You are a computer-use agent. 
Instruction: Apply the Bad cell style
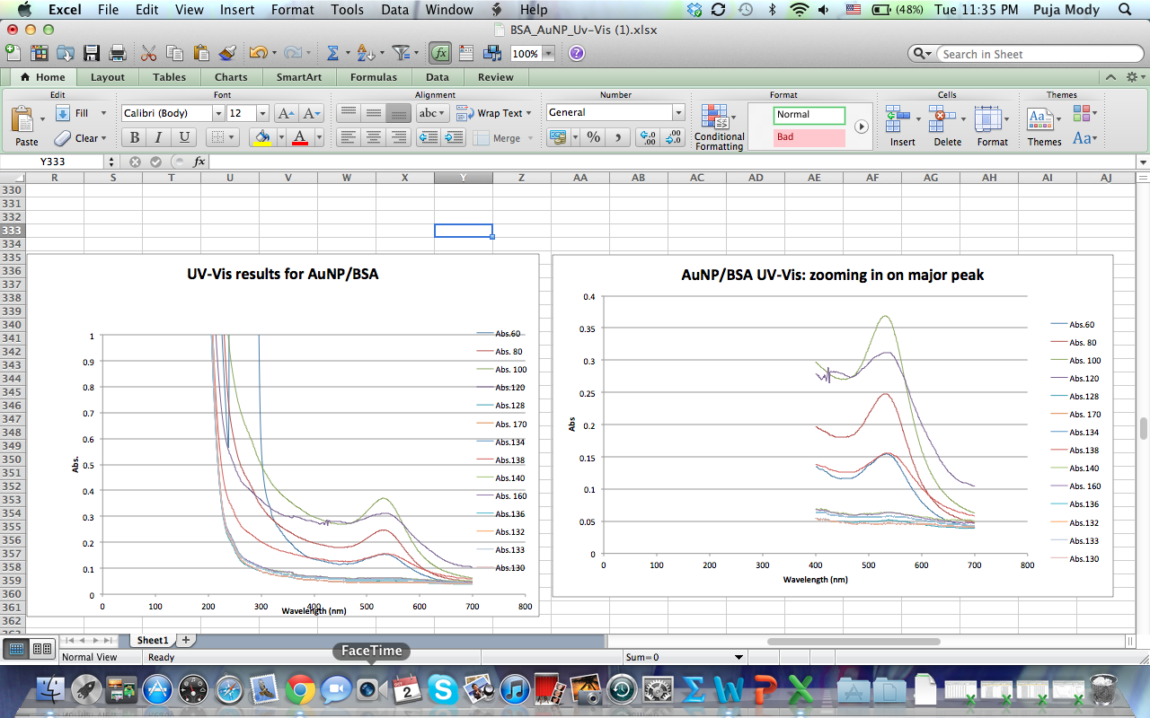(x=809, y=137)
